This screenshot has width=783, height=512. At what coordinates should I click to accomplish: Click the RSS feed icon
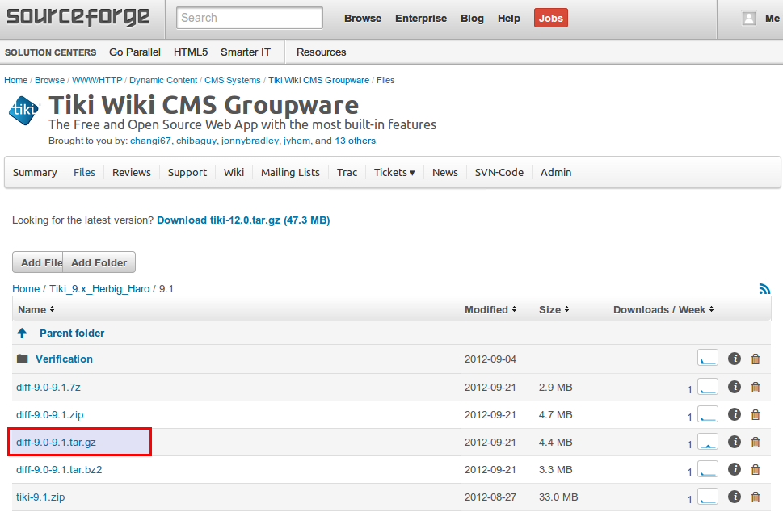coord(764,289)
